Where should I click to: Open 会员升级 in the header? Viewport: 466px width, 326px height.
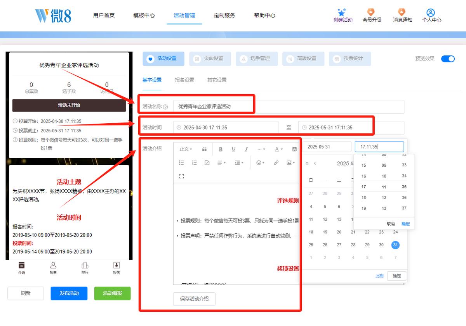(372, 16)
